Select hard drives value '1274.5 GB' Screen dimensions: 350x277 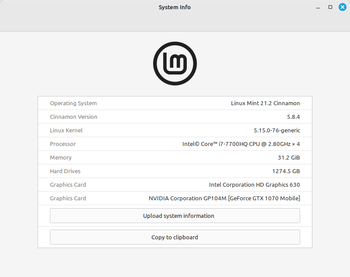(286, 171)
